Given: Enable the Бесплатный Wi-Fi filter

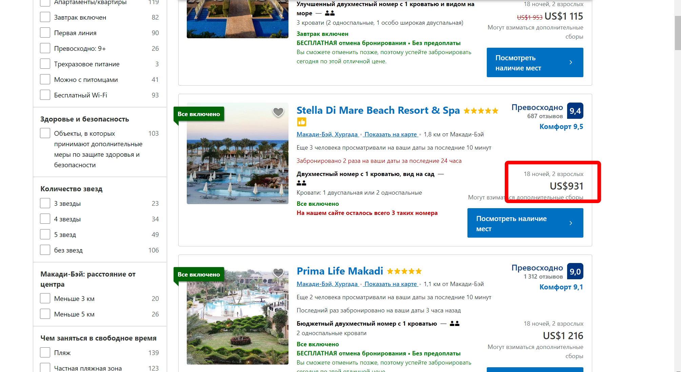Looking at the screenshot, I should pyautogui.click(x=45, y=95).
